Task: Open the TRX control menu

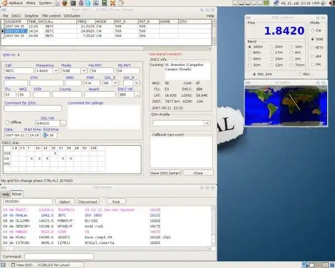Action: click(51, 16)
